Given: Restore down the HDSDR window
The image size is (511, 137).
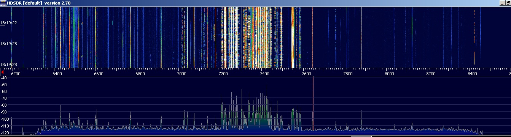Looking at the screenshot, I should [x=508, y=3].
